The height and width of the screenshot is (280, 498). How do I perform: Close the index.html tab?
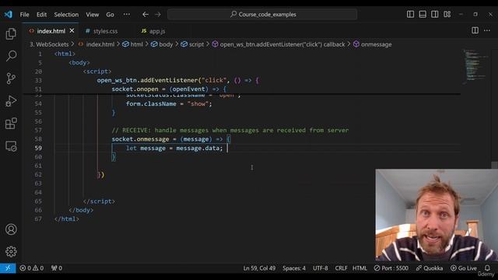point(72,31)
